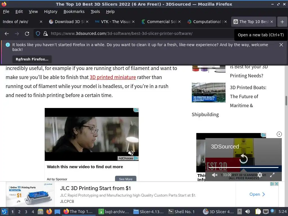This screenshot has width=288, height=216.
Task: Replay the 3DSourced floating video
Action: click(244, 159)
